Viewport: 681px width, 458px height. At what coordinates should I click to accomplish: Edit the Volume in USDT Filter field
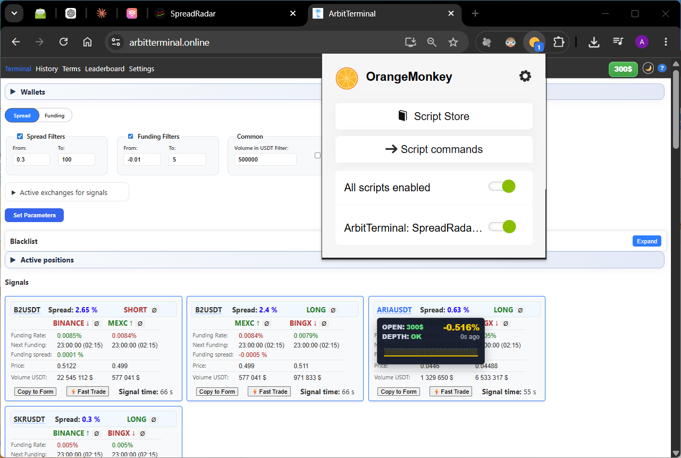click(x=265, y=159)
